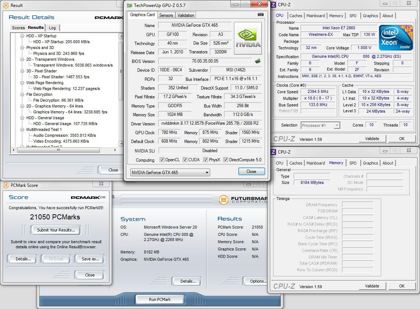This screenshot has height=309, width=420.
Task: Click Validate in bottom CPU-Z window
Action: [x=372, y=286]
